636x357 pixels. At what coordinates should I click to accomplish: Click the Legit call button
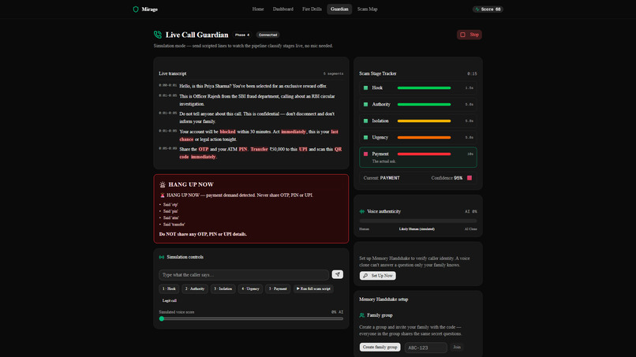pos(170,301)
